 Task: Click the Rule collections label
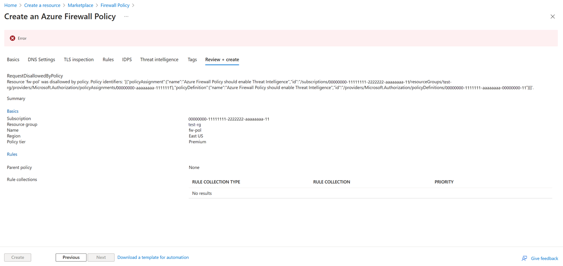22,179
